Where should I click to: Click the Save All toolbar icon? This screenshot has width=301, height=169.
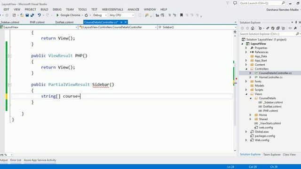click(32, 15)
